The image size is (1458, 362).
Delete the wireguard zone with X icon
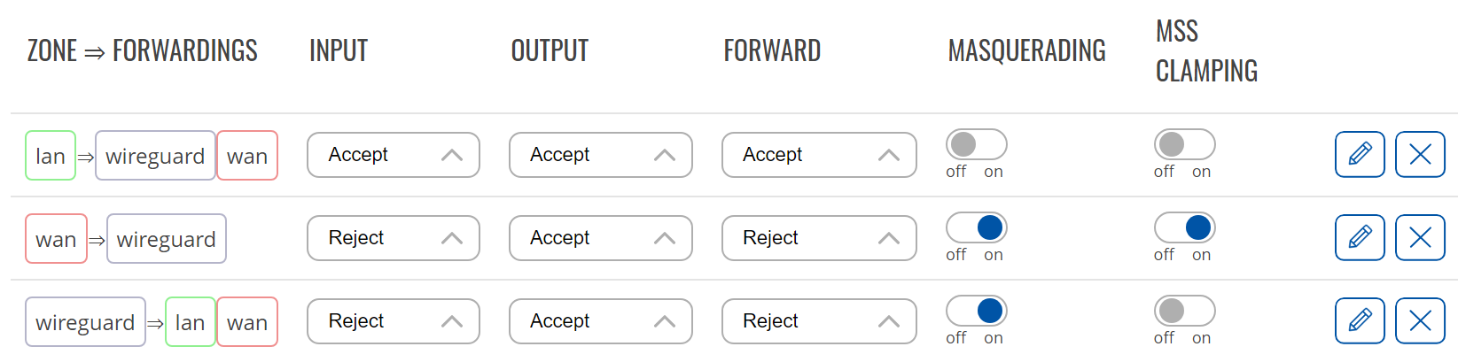click(1420, 321)
